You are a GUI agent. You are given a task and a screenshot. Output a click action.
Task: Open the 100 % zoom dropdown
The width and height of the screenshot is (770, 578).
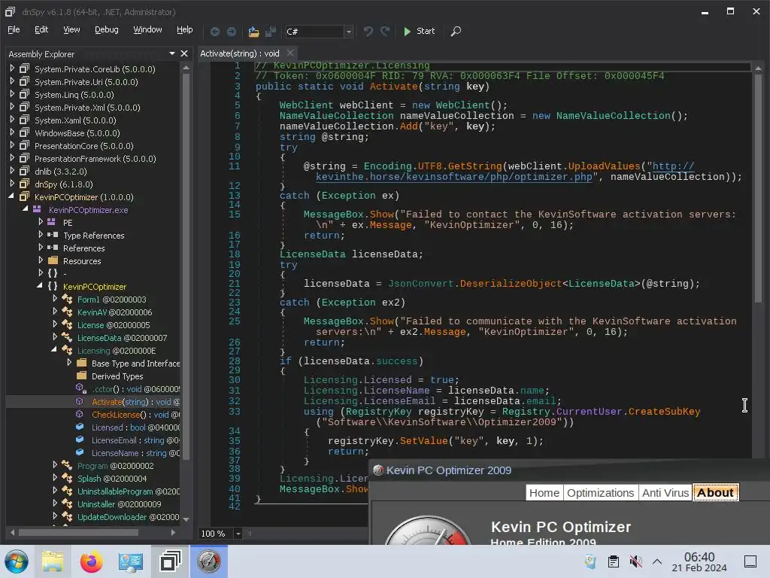[x=238, y=534]
